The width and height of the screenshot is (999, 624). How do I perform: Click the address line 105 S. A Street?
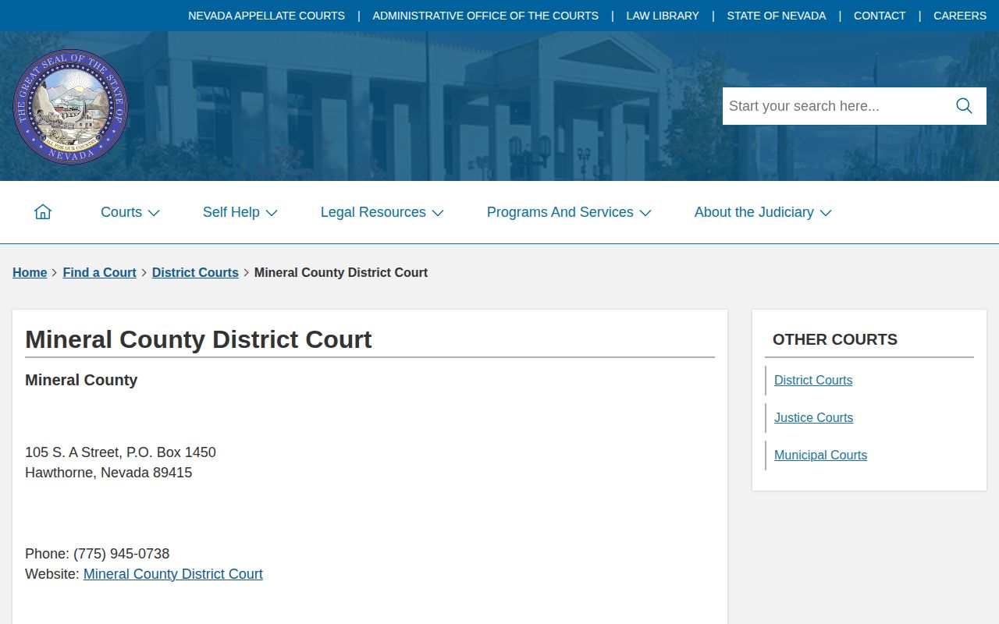[120, 452]
